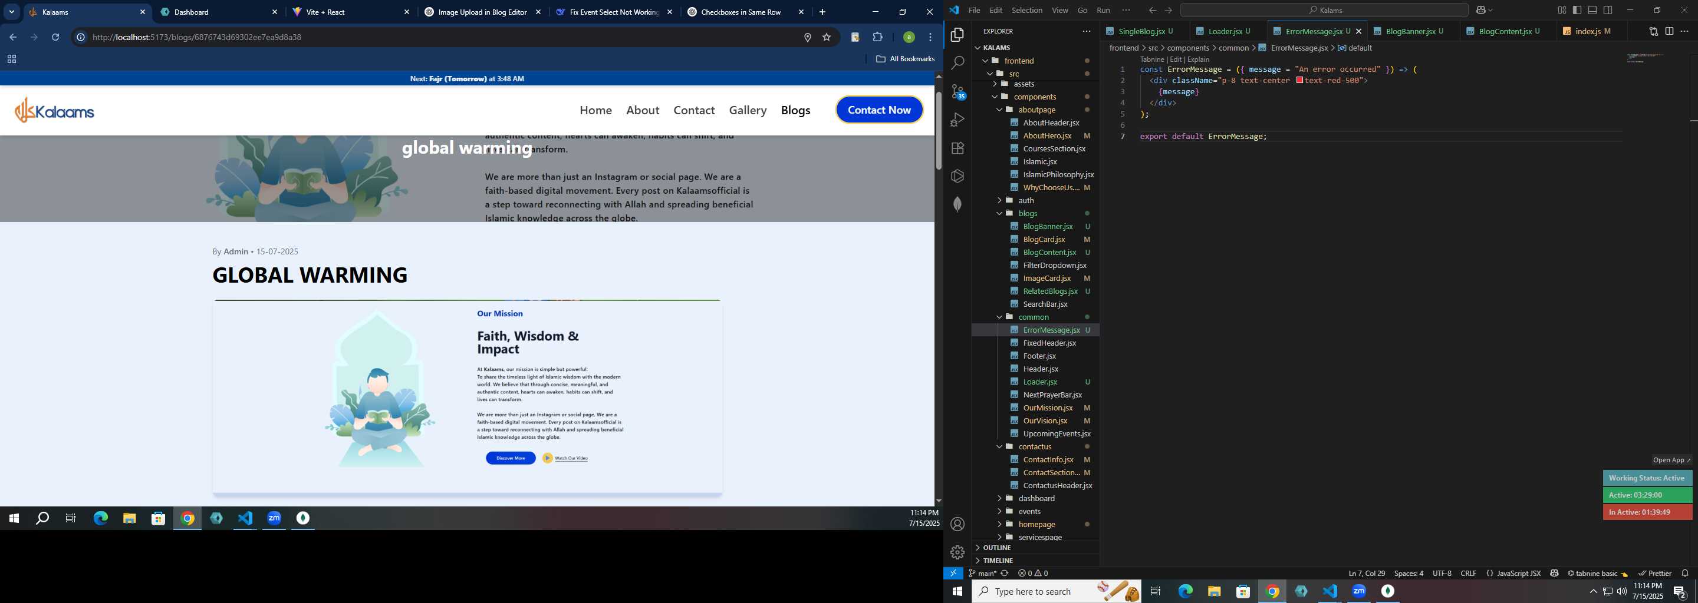Open the MongoDB leaf icon panel
This screenshot has height=603, width=1698.
(x=957, y=204)
